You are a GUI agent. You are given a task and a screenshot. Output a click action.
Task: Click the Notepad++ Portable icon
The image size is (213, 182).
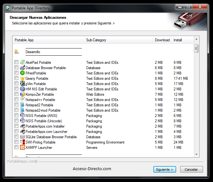(x=22, y=99)
